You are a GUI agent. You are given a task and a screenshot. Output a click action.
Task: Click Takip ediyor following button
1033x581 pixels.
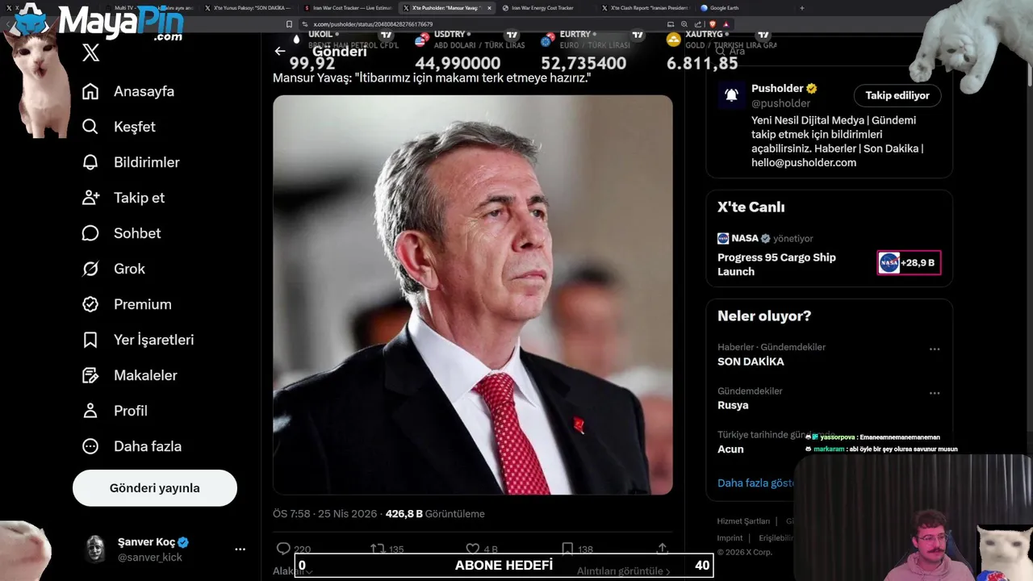pyautogui.click(x=897, y=95)
